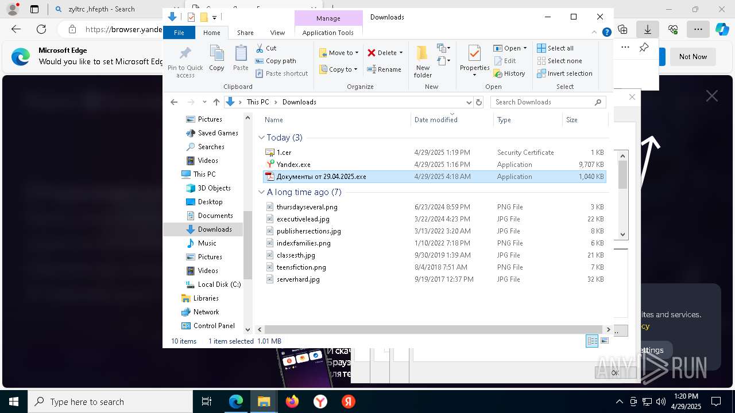This screenshot has width=735, height=413.
Task: Select Cut in the Clipboard group
Action: coord(266,48)
